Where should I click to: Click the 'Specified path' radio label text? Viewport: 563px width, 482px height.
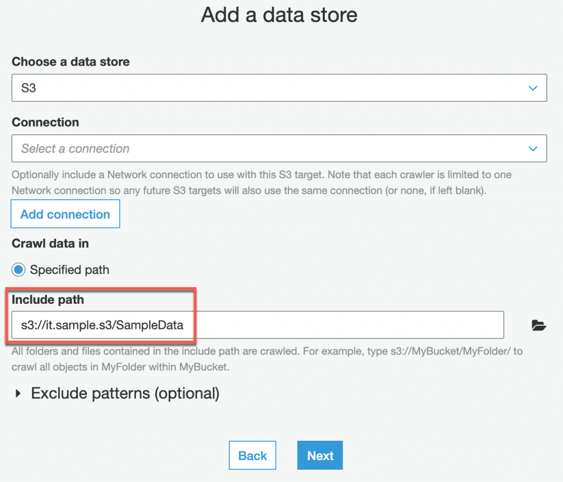69,270
